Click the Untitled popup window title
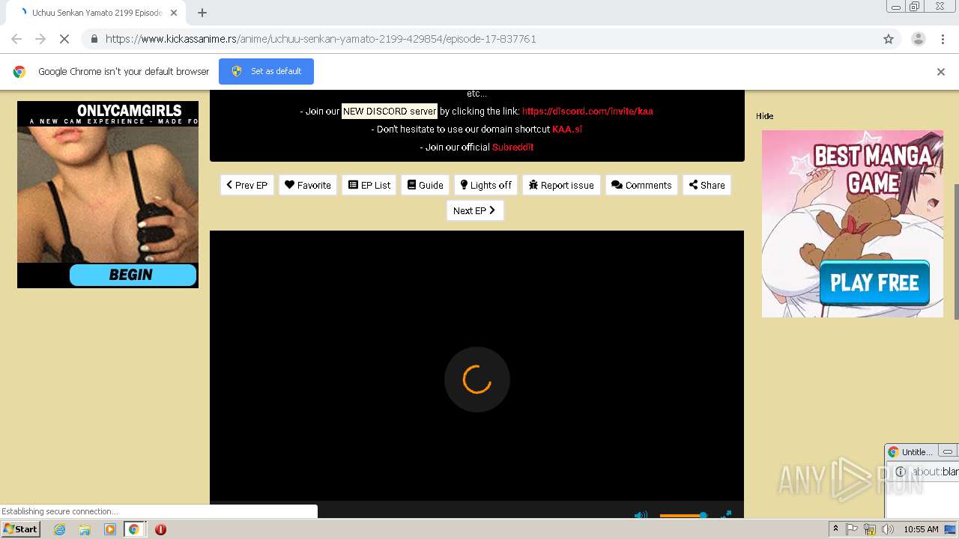 [x=917, y=452]
